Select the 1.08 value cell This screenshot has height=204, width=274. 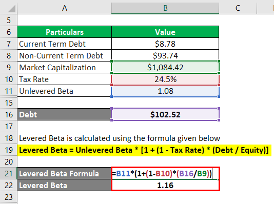tap(165, 91)
